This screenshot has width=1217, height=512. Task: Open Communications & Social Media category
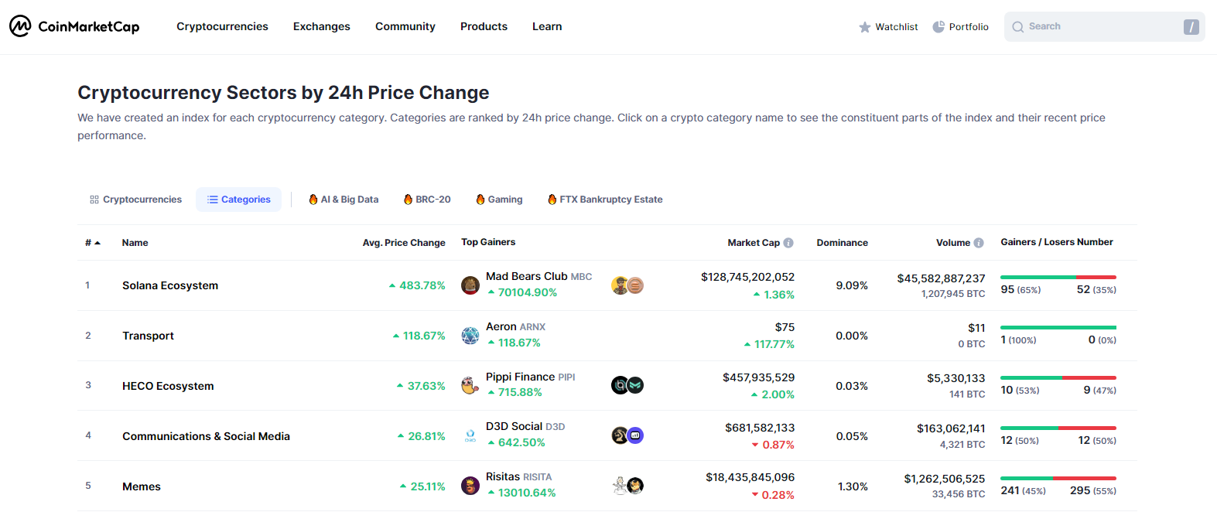[206, 436]
